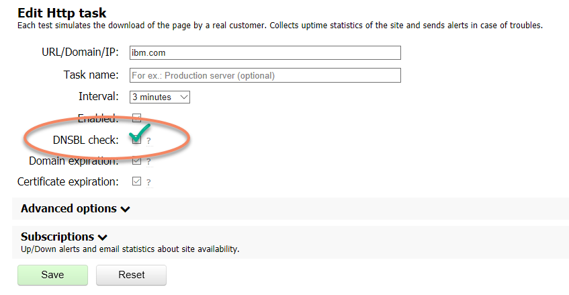The height and width of the screenshot is (295, 569).
Task: Focus the URL/Domain/IP field containing ibm.com
Action: point(265,53)
